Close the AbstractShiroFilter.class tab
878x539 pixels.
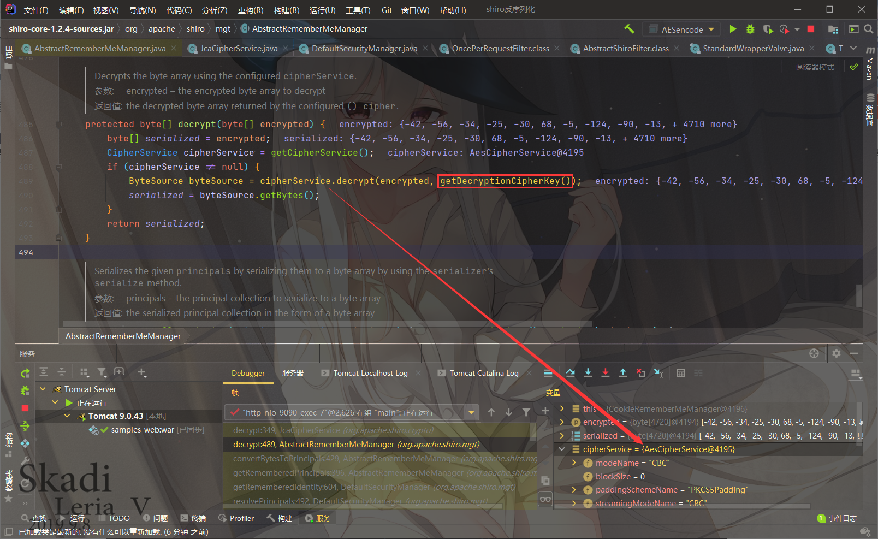(676, 48)
